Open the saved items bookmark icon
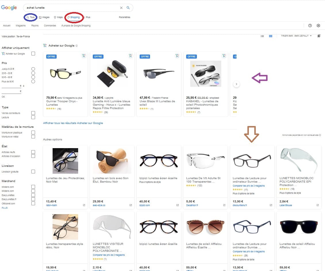The width and height of the screenshot is (325, 271). (319, 36)
